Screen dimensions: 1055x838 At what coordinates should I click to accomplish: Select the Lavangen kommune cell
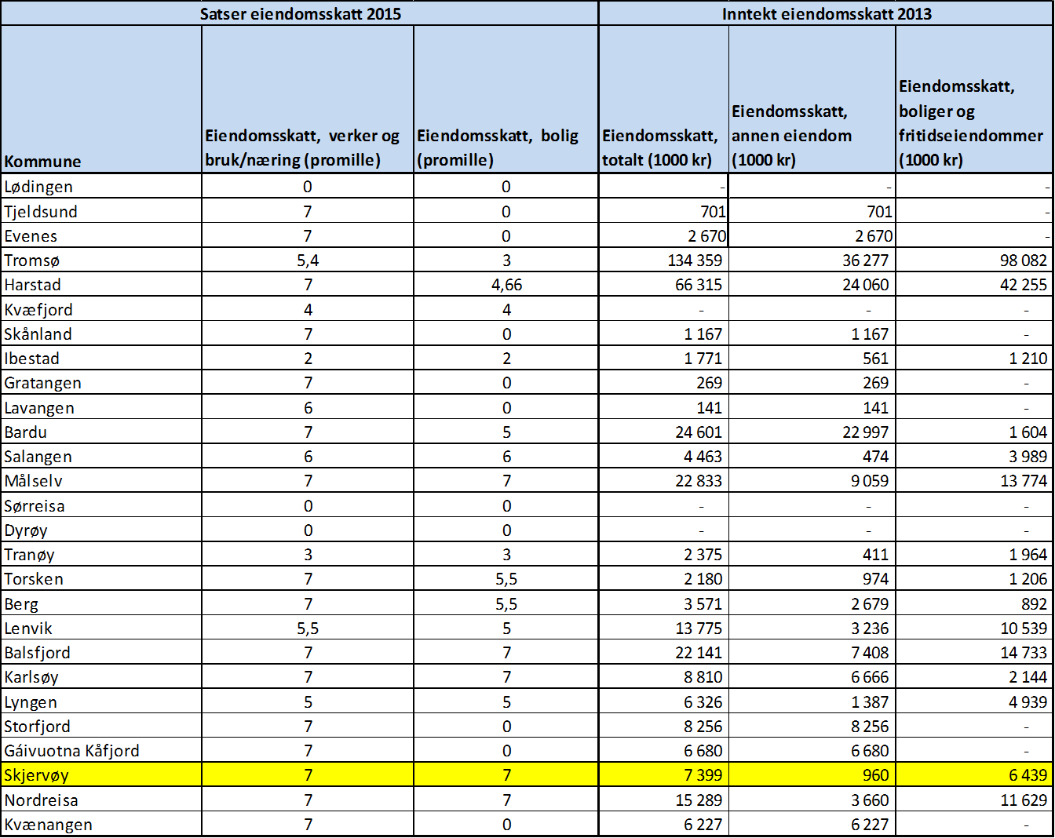101,407
